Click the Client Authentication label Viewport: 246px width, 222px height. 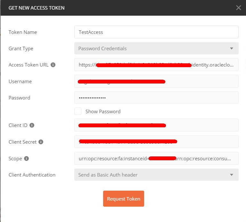[32, 175]
